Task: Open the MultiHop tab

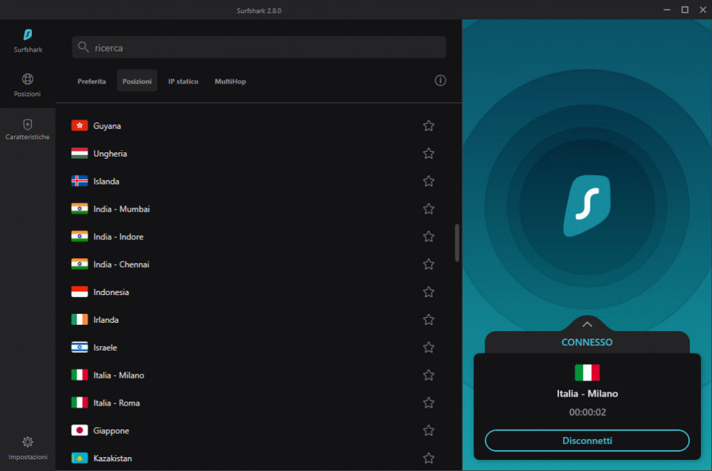Action: [x=230, y=81]
